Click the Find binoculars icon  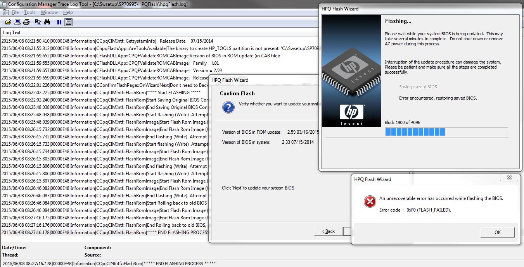47,22
